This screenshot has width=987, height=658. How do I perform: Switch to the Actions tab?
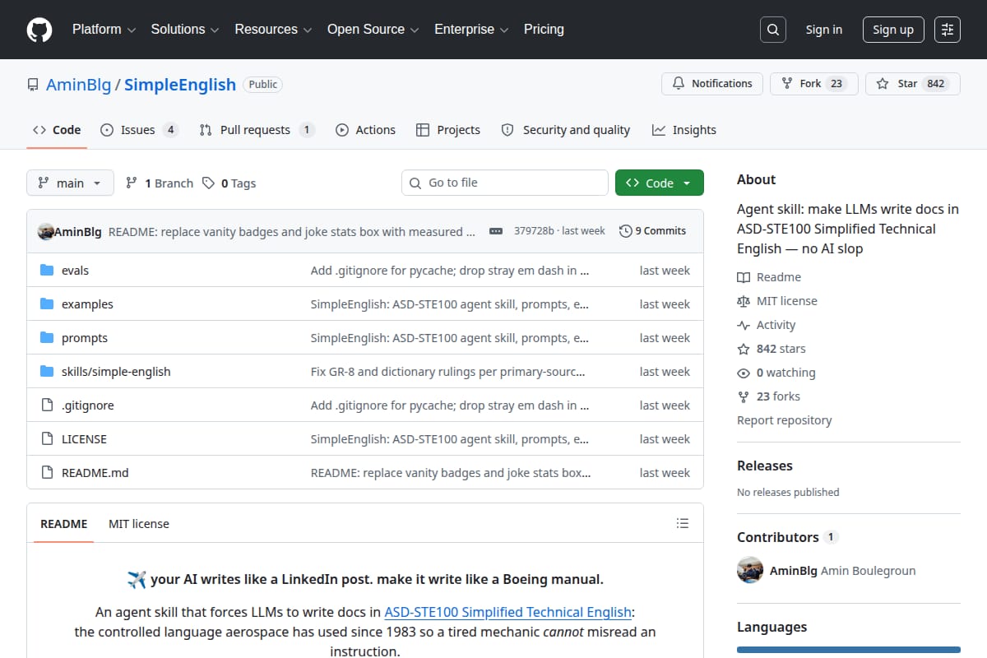pos(366,130)
